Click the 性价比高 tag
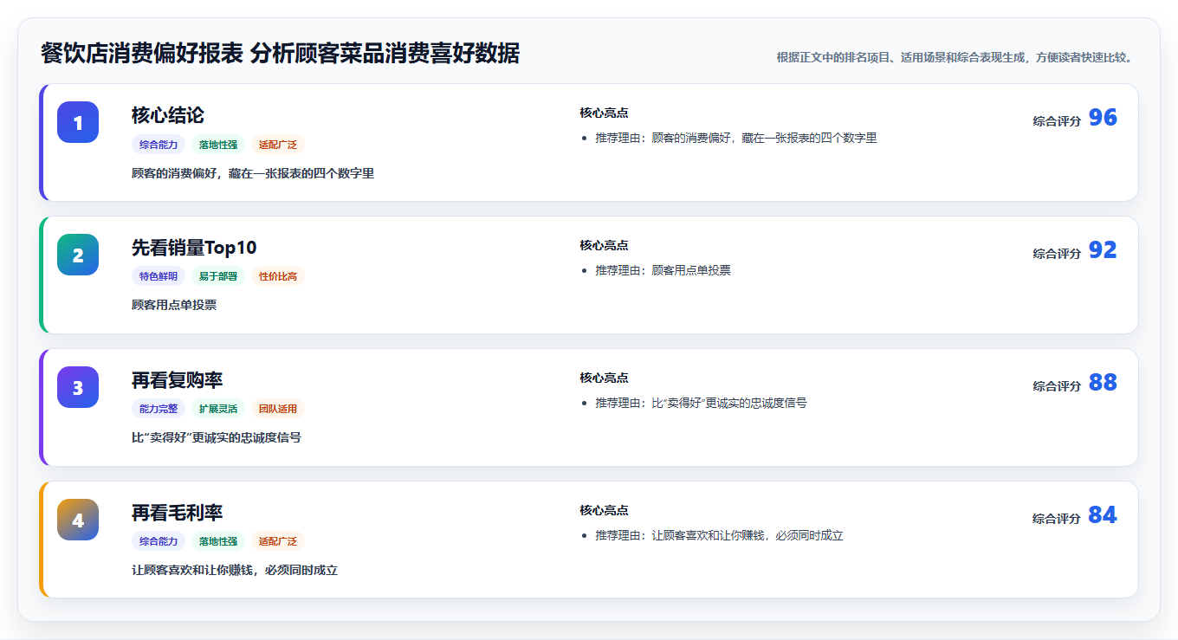The height and width of the screenshot is (640, 1178). click(278, 276)
